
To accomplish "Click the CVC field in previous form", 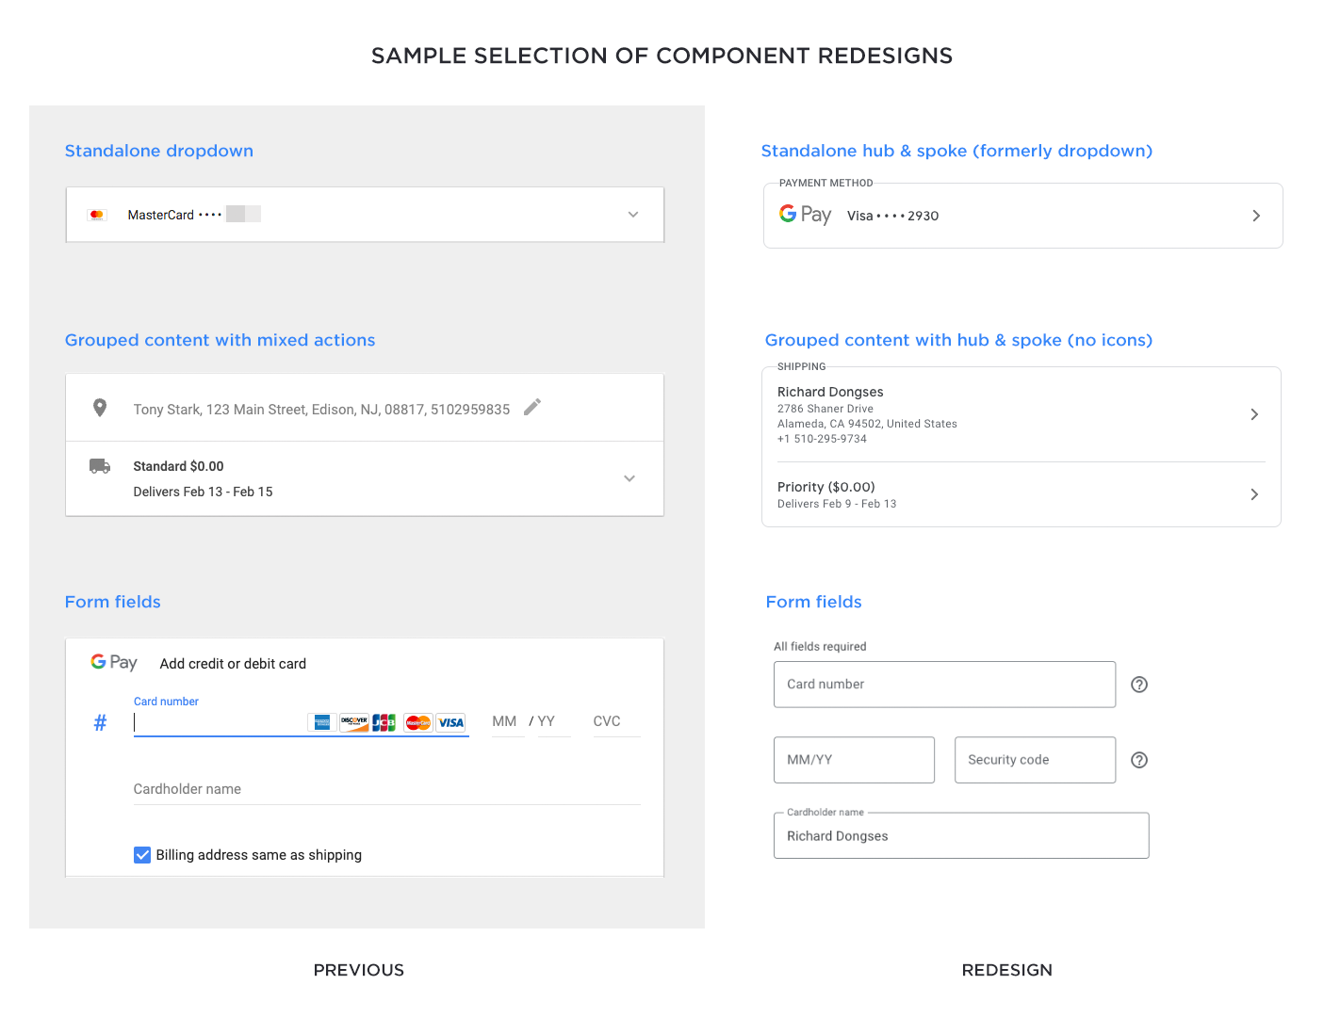I will coord(614,722).
